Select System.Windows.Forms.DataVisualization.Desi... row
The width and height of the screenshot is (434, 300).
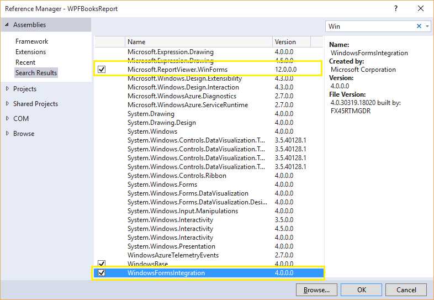click(x=209, y=202)
